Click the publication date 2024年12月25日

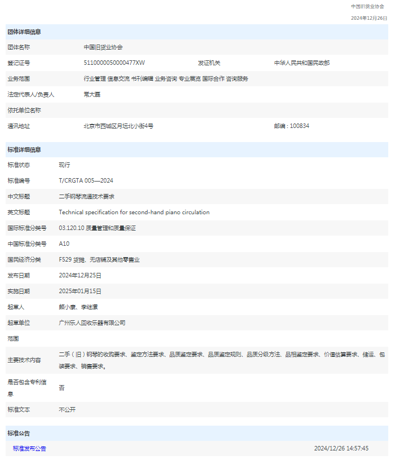80,276
